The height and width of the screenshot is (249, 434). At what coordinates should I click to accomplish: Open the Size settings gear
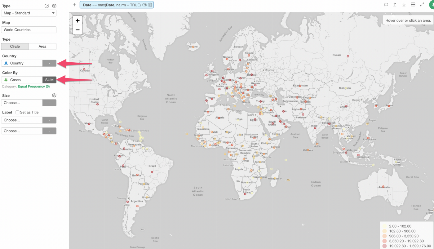[x=54, y=95]
